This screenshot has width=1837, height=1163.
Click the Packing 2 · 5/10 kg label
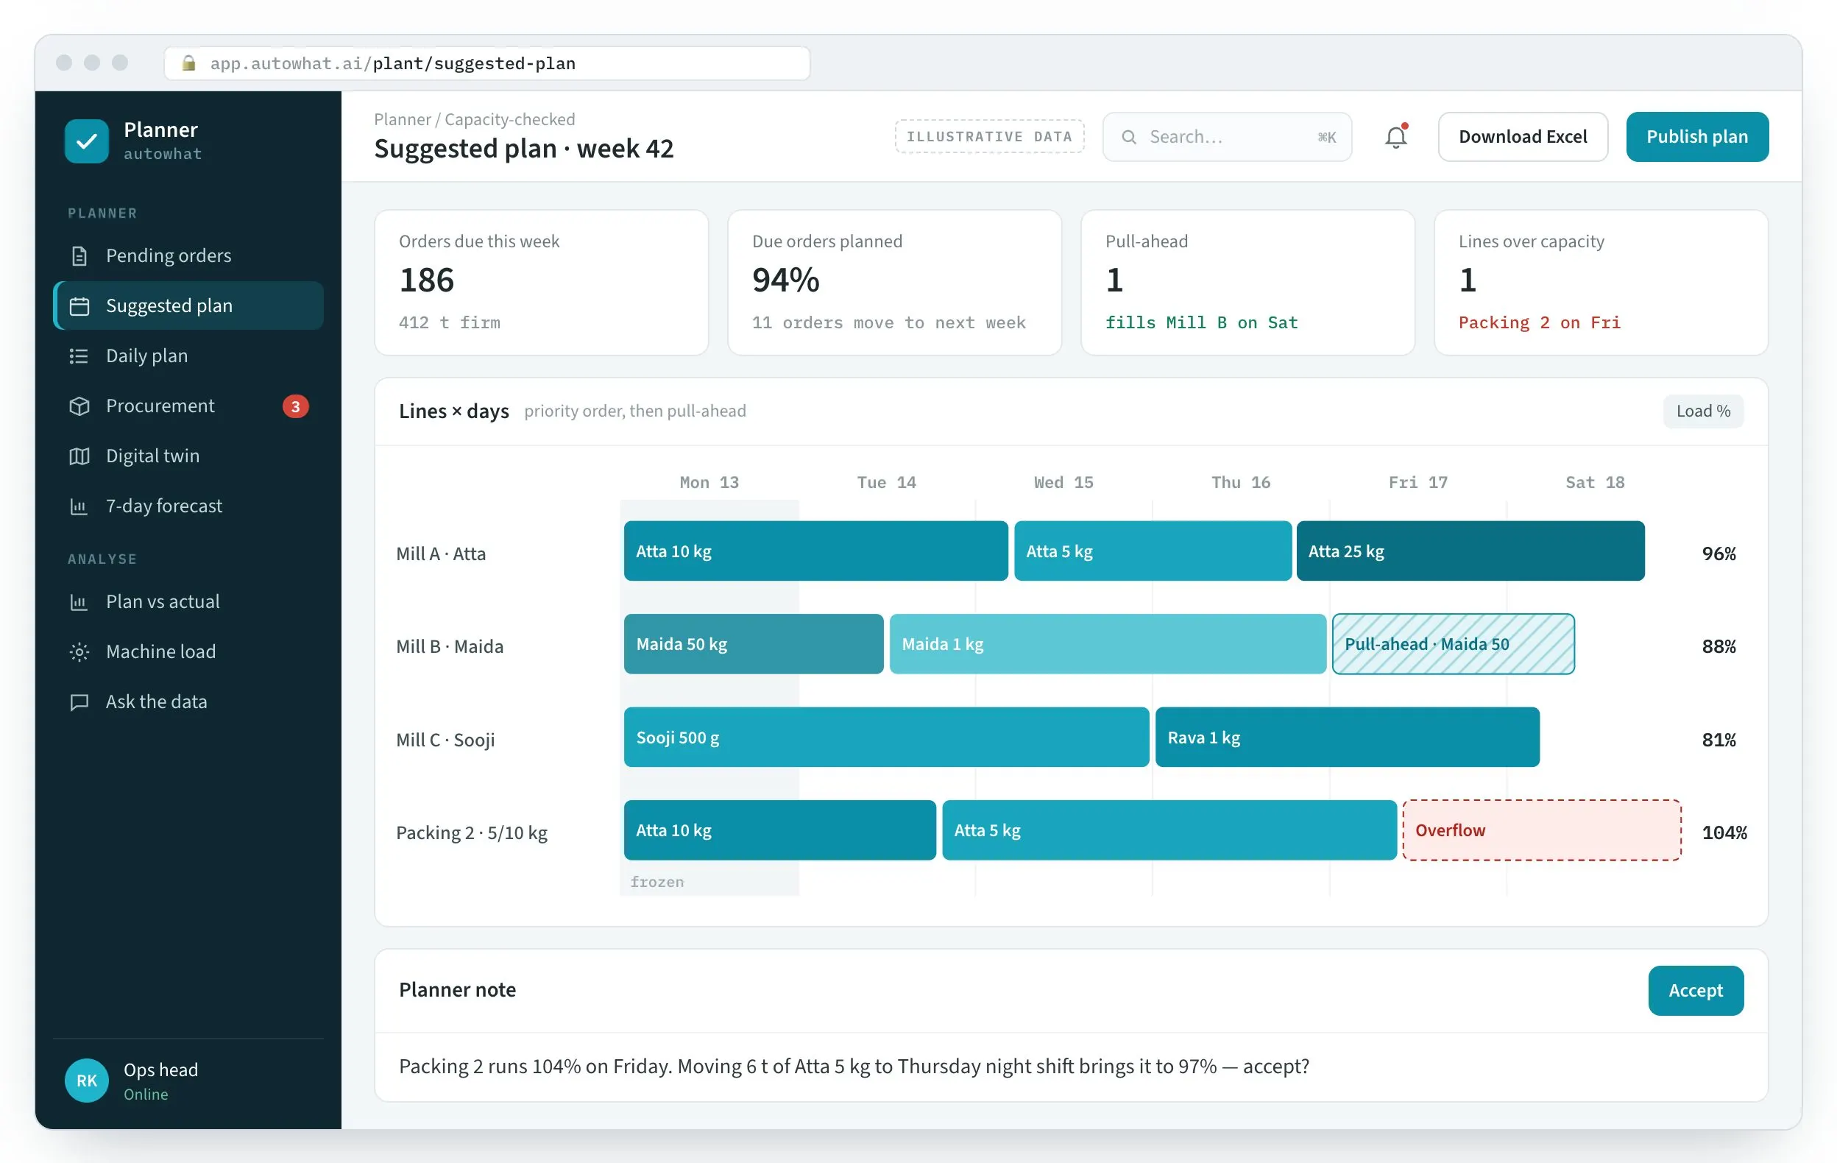(472, 833)
